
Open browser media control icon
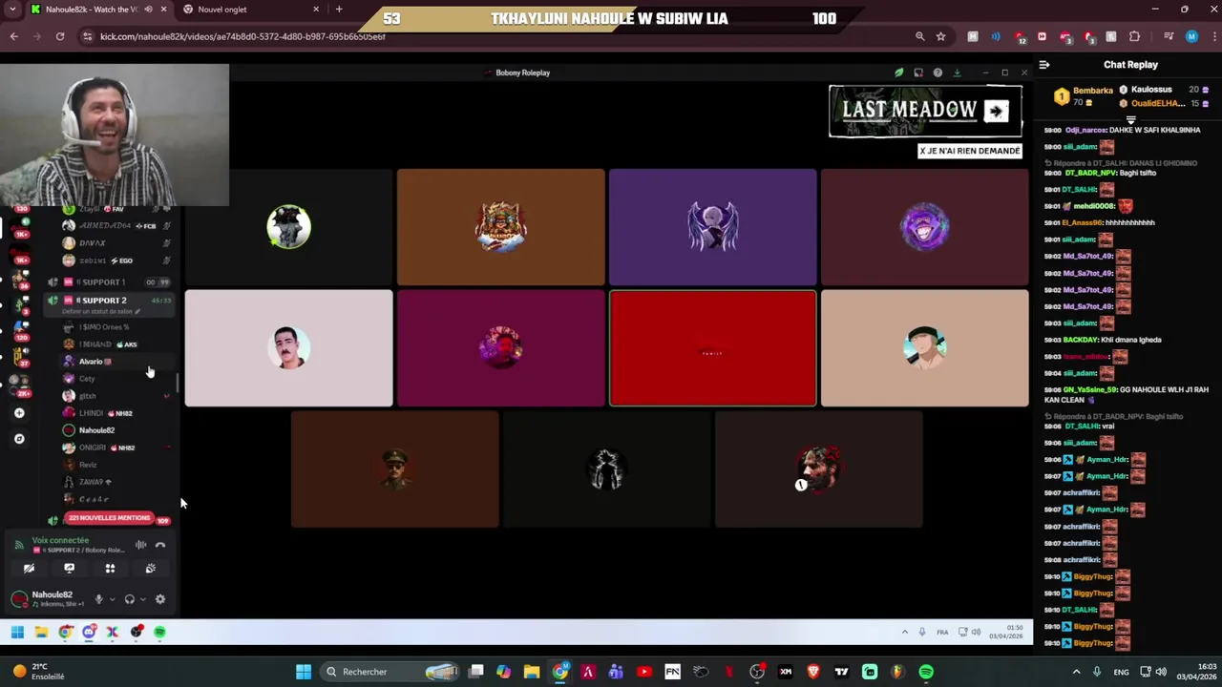pyautogui.click(x=1169, y=36)
